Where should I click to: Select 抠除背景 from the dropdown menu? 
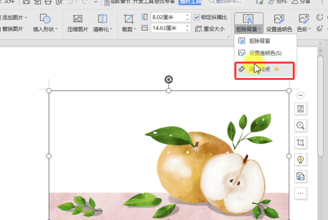(x=260, y=41)
